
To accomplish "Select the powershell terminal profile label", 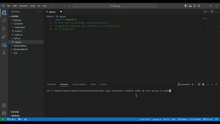I will 184,84.
